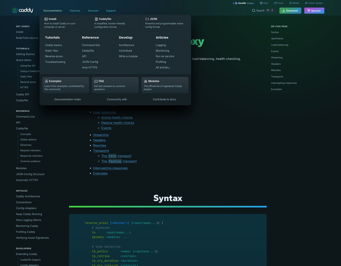This screenshot has height=266, width=341.
Task: Click the purple Sponsor button
Action: point(314,10)
